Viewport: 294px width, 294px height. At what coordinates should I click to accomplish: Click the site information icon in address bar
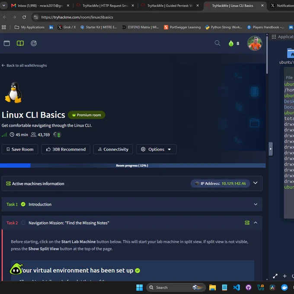click(x=36, y=17)
